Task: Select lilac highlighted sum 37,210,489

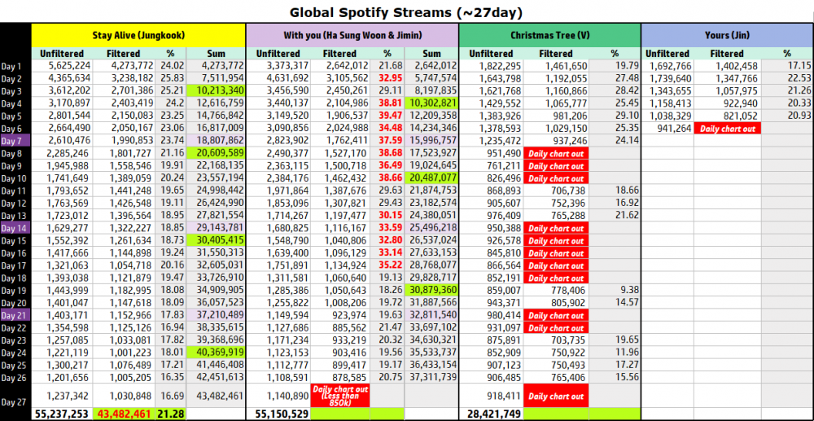Action: (216, 315)
